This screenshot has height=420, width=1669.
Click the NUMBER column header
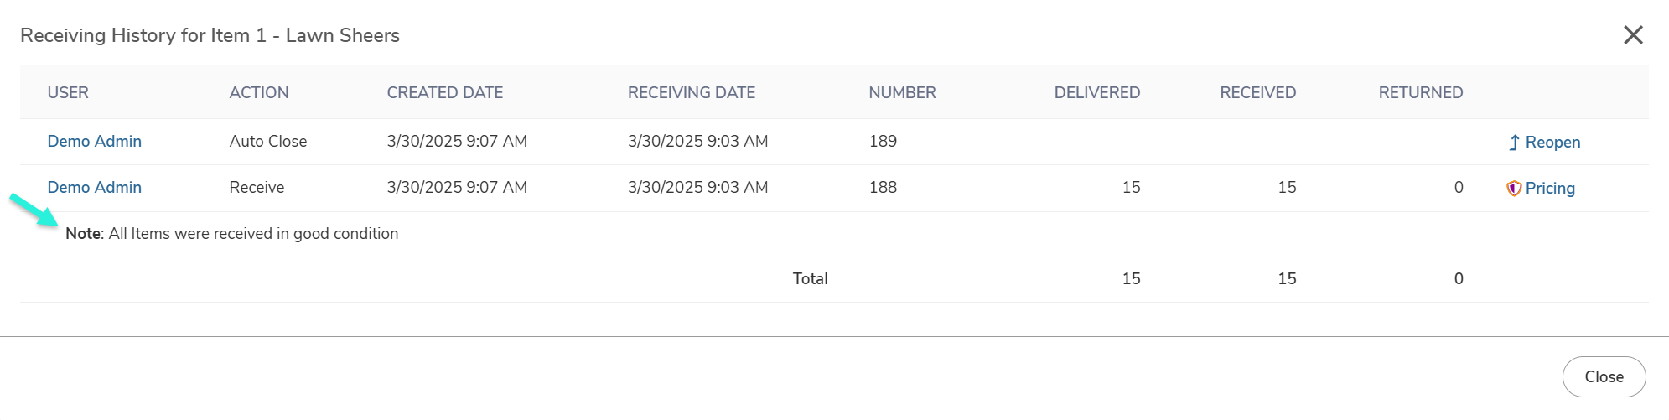[x=902, y=92]
